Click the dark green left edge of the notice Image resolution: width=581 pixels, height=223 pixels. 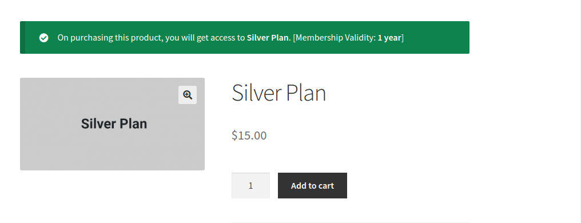click(x=23, y=37)
